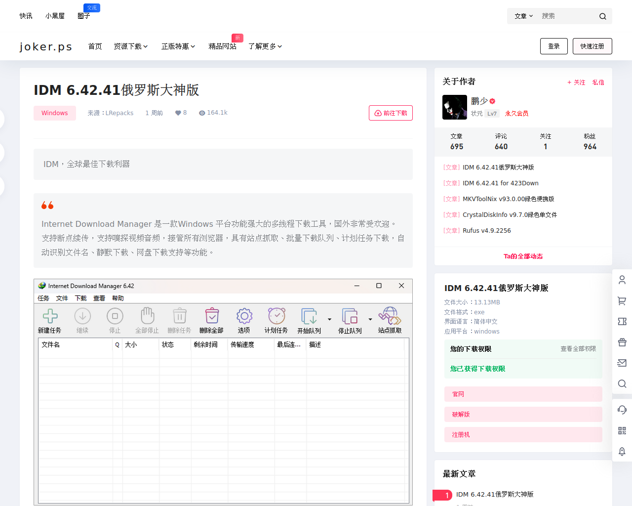
Task: Expand the 正版特惠 navigation dropdown
Action: 178,46
